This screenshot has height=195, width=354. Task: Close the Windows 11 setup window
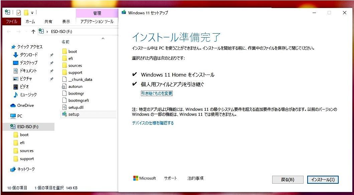[x=345, y=13]
